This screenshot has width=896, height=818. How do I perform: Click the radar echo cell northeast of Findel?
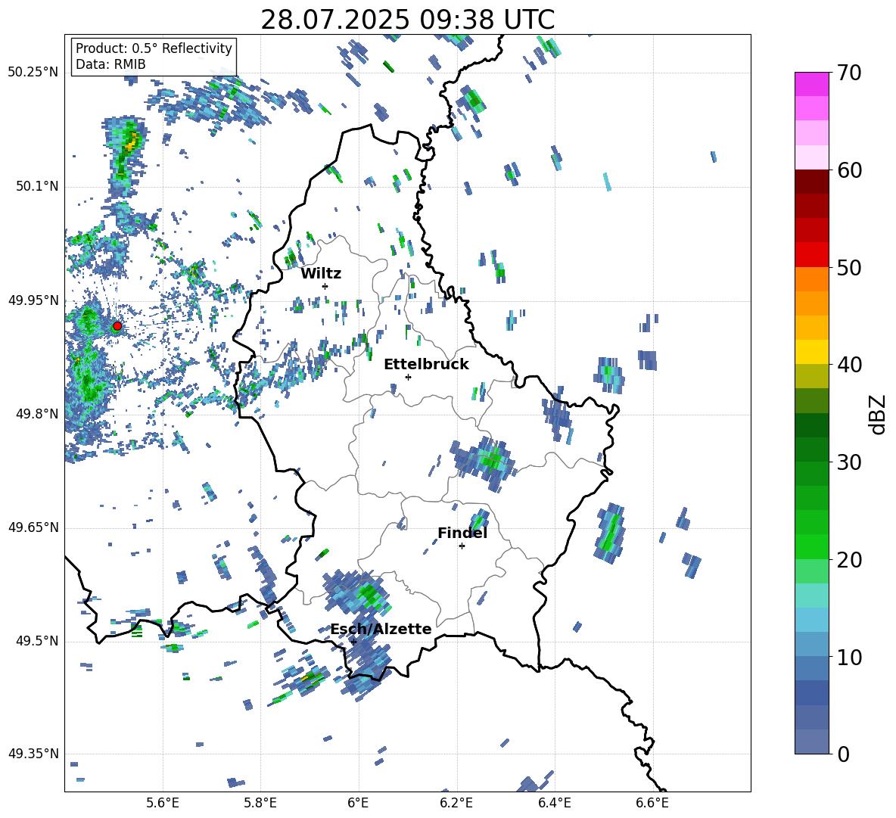point(480,519)
